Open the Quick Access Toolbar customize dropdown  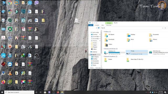tap(96, 23)
